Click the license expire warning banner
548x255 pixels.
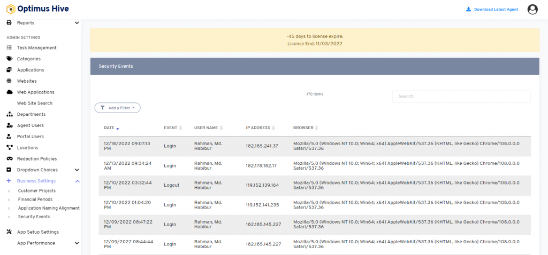(x=315, y=40)
